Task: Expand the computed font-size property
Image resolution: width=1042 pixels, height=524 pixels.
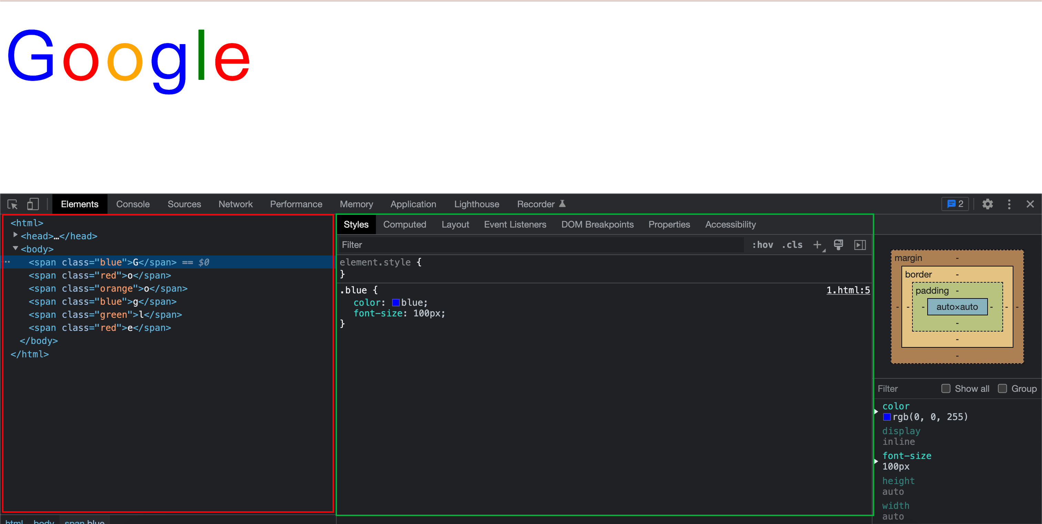Action: point(877,461)
